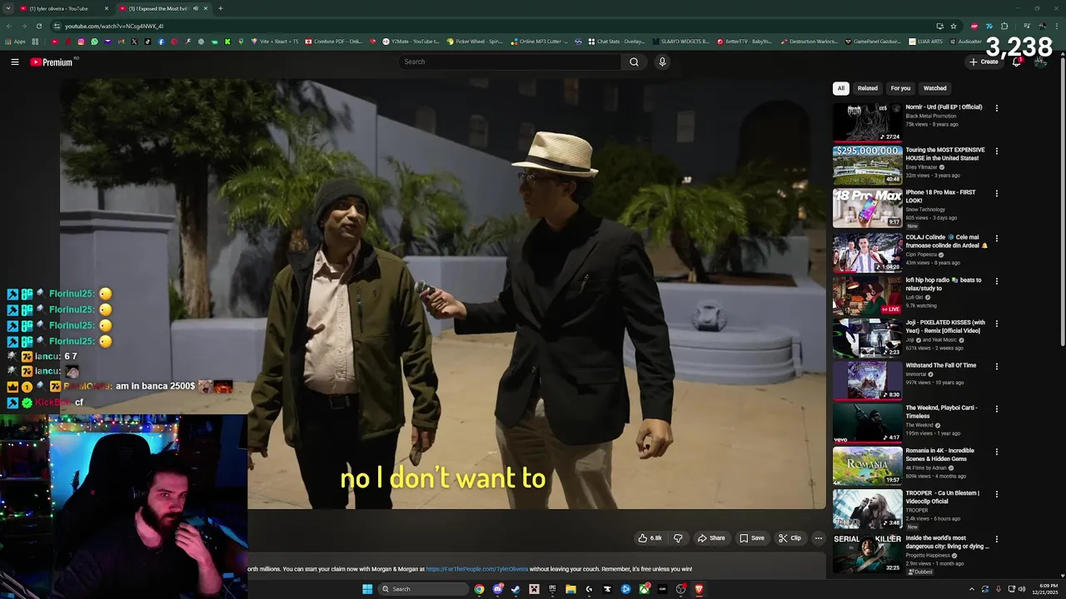The height and width of the screenshot is (599, 1066).
Task: Open options for lofi hip hop radio
Action: coord(996,281)
